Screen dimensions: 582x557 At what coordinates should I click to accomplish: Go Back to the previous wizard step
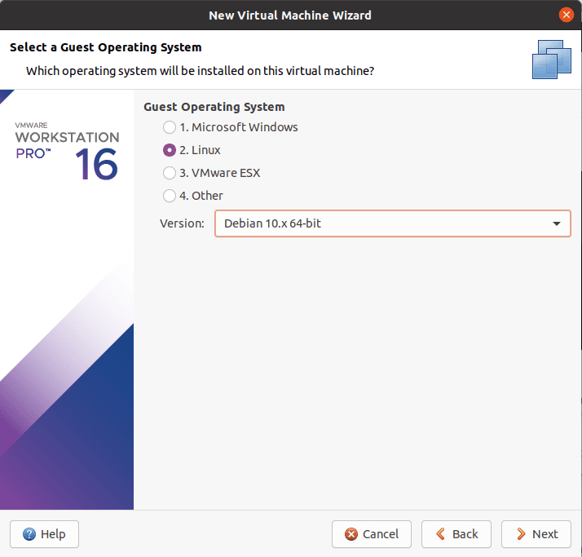[456, 534]
